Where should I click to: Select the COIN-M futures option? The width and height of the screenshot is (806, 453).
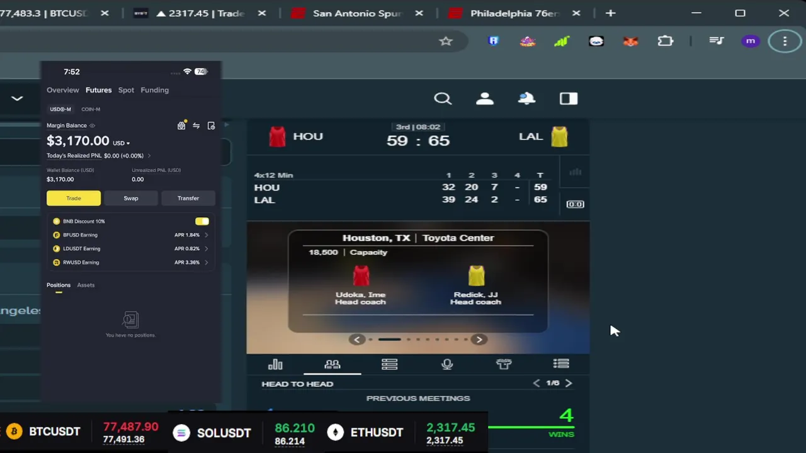(x=91, y=109)
